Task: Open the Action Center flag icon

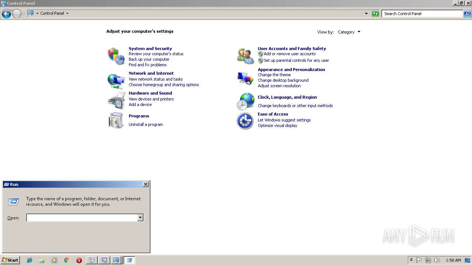Action: coord(419,260)
